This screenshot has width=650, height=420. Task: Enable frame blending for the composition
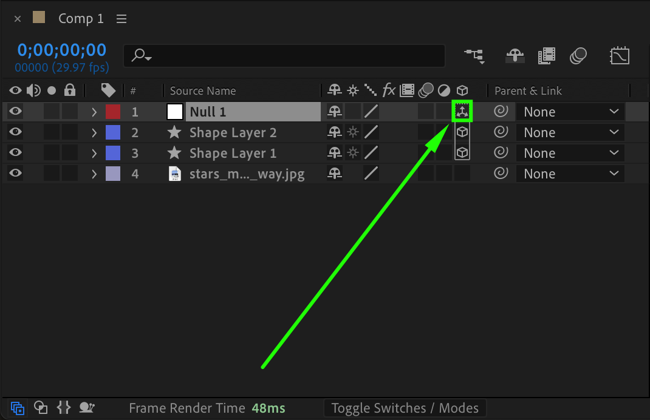(x=546, y=56)
